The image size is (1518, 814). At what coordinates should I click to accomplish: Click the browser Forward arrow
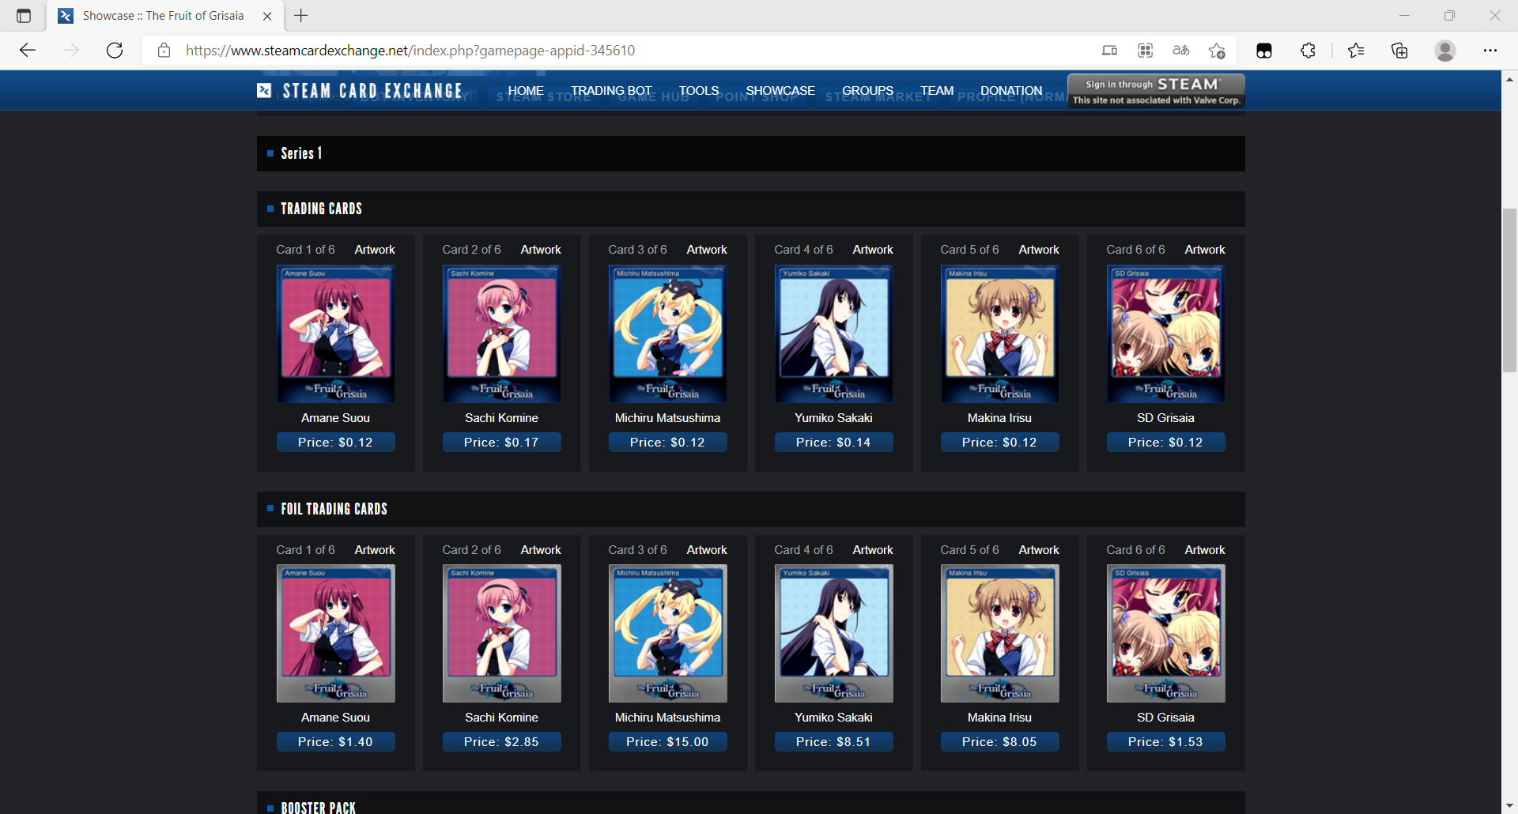(x=71, y=51)
